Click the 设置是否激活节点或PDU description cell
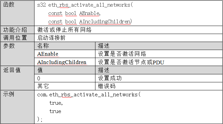The width and height of the screenshot is (223, 124). point(159,62)
